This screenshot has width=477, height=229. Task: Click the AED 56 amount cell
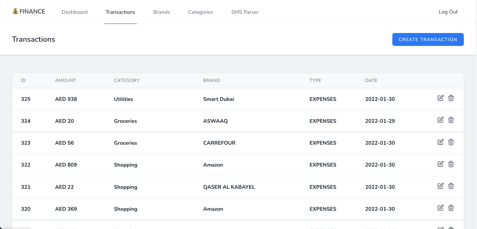65,143
